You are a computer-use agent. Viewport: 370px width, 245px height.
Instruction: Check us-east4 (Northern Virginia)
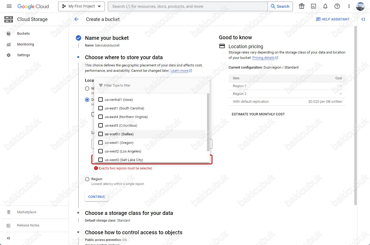click(x=101, y=117)
